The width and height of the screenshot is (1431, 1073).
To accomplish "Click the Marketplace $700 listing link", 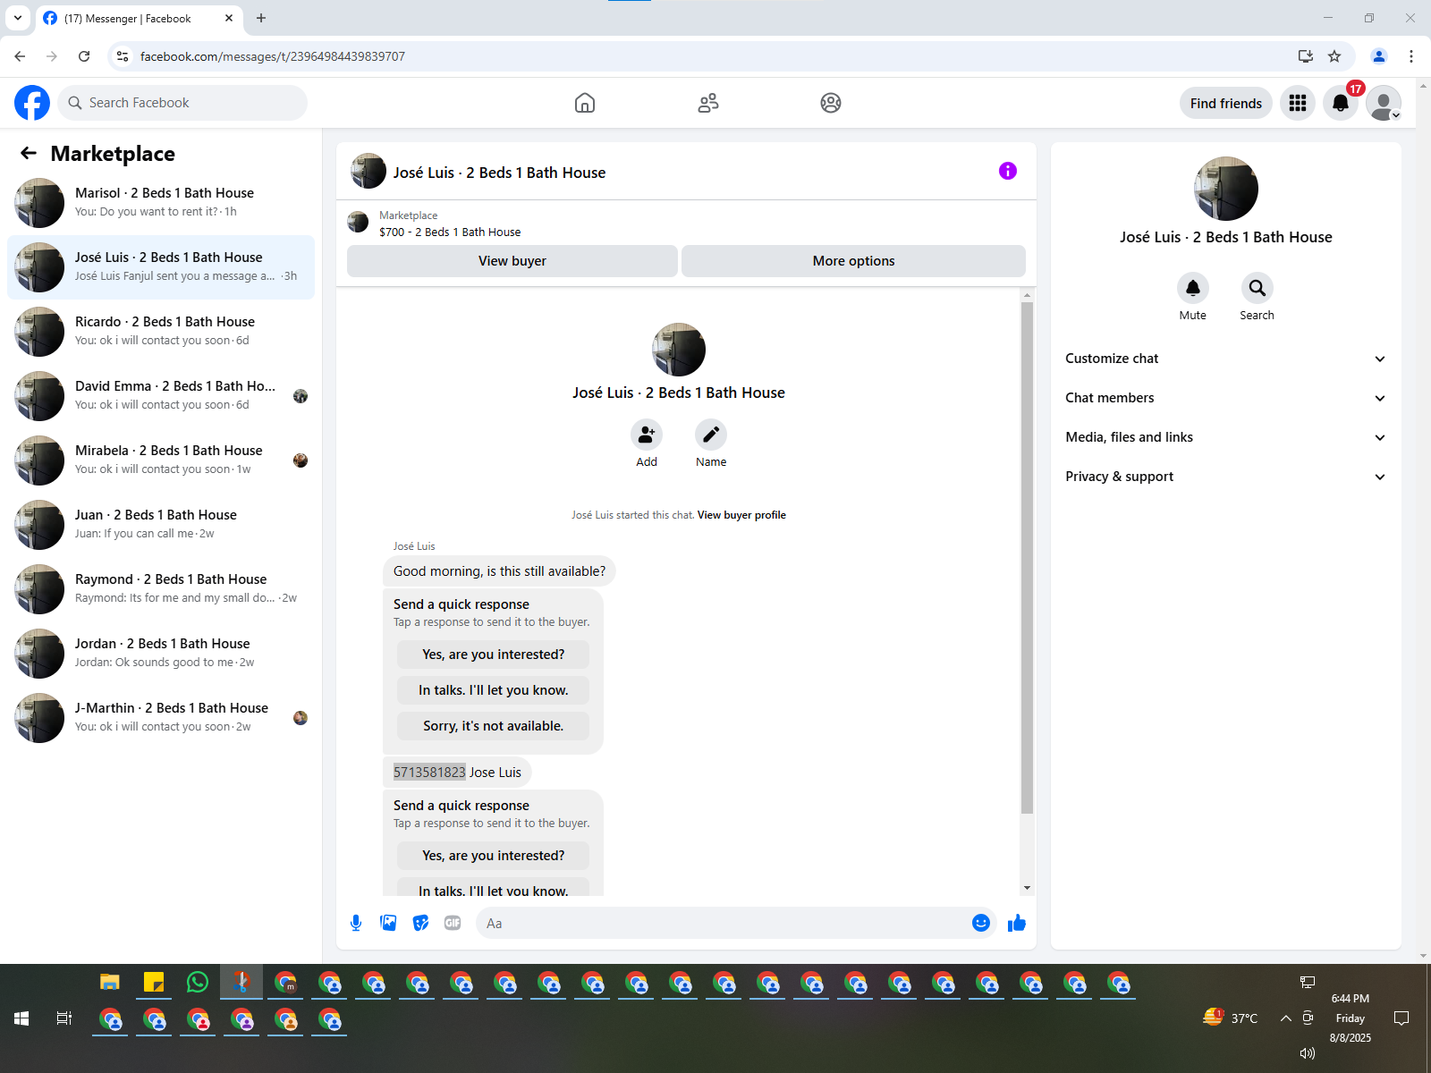I will [450, 232].
